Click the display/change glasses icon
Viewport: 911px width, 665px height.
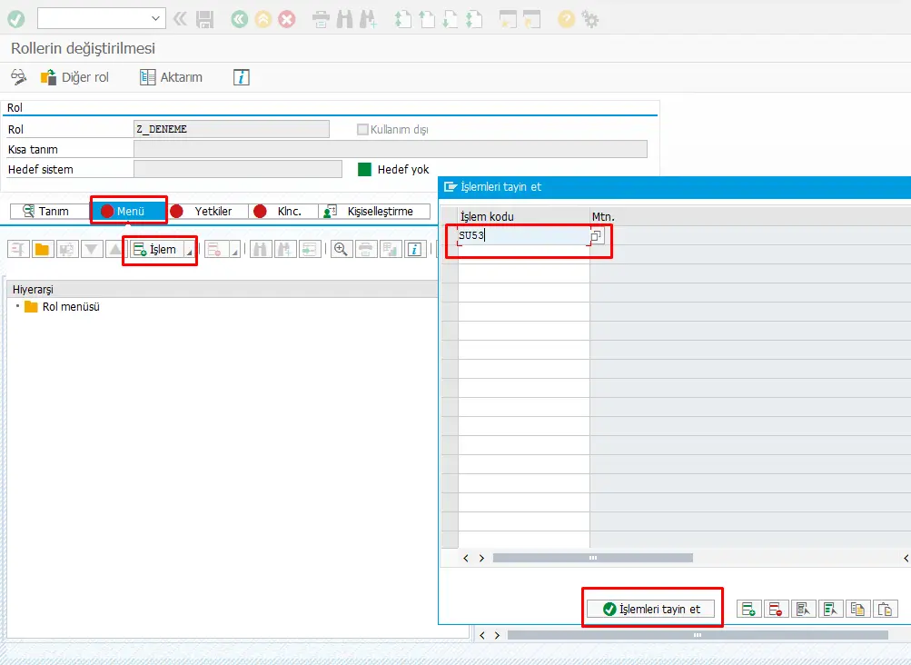coord(19,77)
